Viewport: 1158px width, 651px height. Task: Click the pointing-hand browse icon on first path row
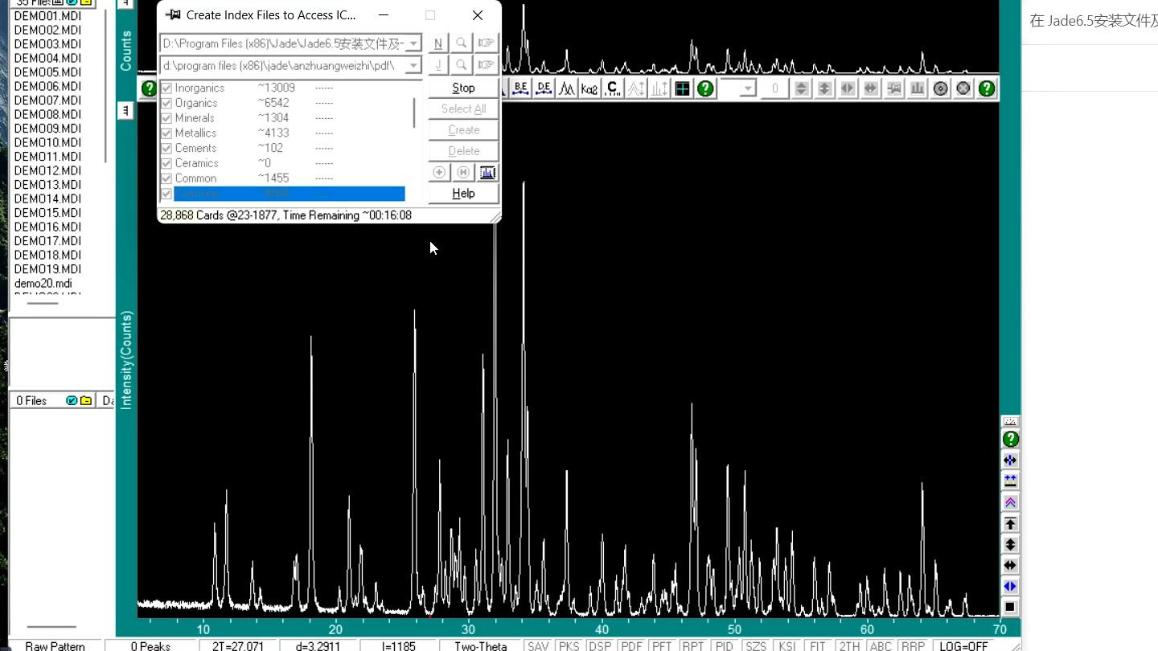point(486,43)
